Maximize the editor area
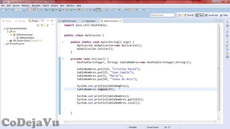Viewport: 230px width, 129px height. (220, 21)
